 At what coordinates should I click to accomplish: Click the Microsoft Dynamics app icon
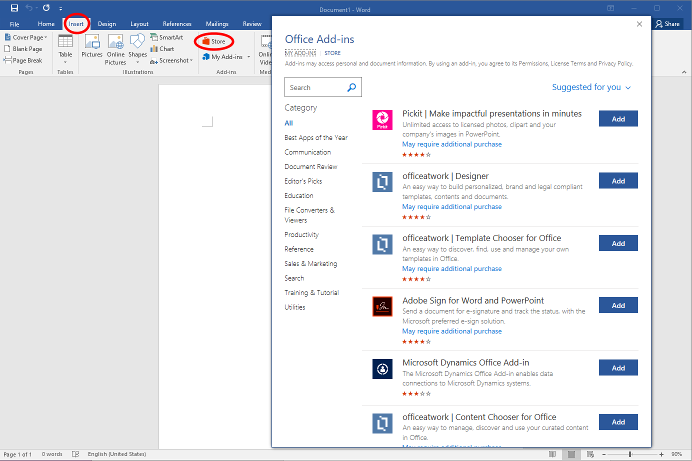(382, 369)
